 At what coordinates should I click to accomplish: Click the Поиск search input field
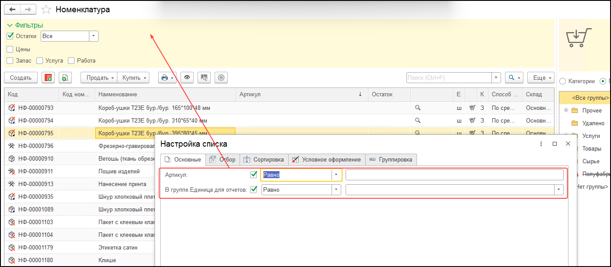(x=449, y=77)
